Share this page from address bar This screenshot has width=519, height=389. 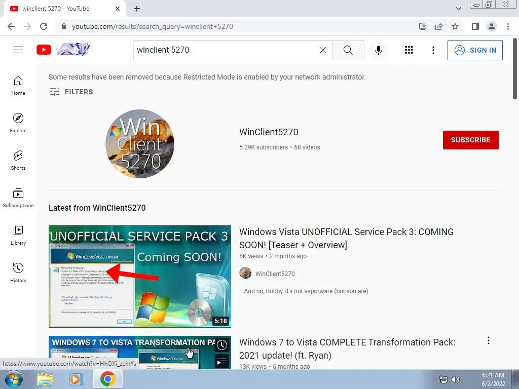pos(439,26)
